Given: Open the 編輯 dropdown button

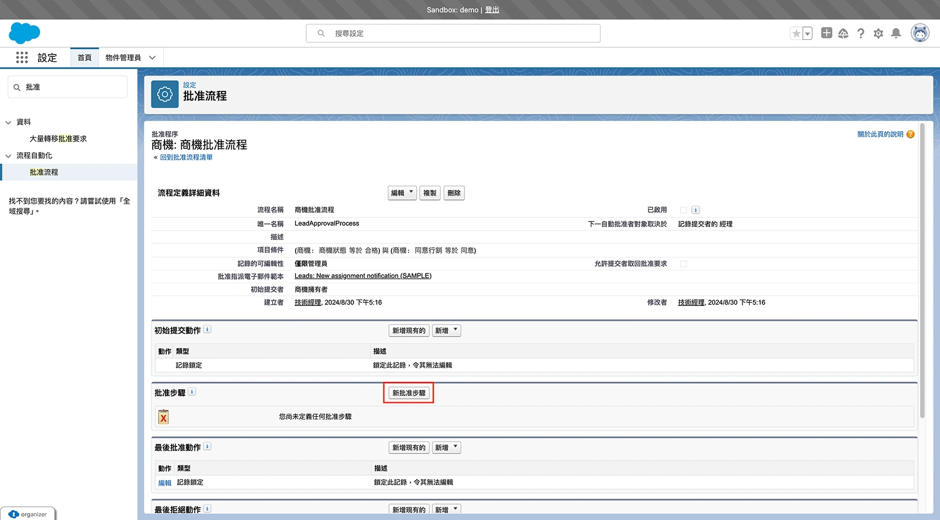Looking at the screenshot, I should click(402, 193).
